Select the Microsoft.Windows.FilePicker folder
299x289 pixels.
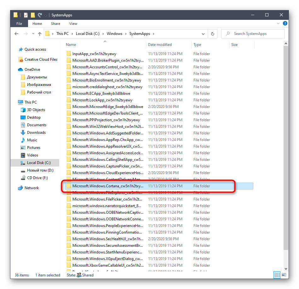coord(159,199)
